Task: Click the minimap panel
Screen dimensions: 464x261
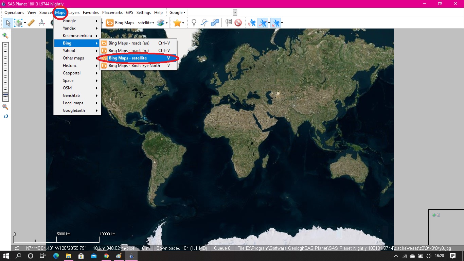Action: 446,228
